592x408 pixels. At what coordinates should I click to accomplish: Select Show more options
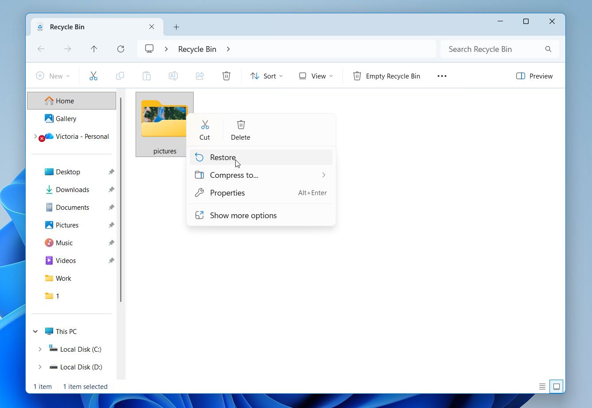(x=261, y=216)
